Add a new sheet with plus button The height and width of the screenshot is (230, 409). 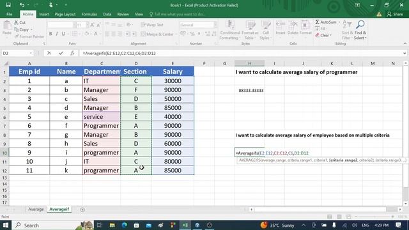pos(82,210)
